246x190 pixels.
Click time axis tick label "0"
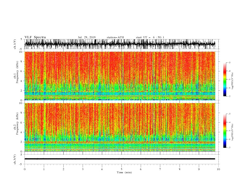click(25, 169)
